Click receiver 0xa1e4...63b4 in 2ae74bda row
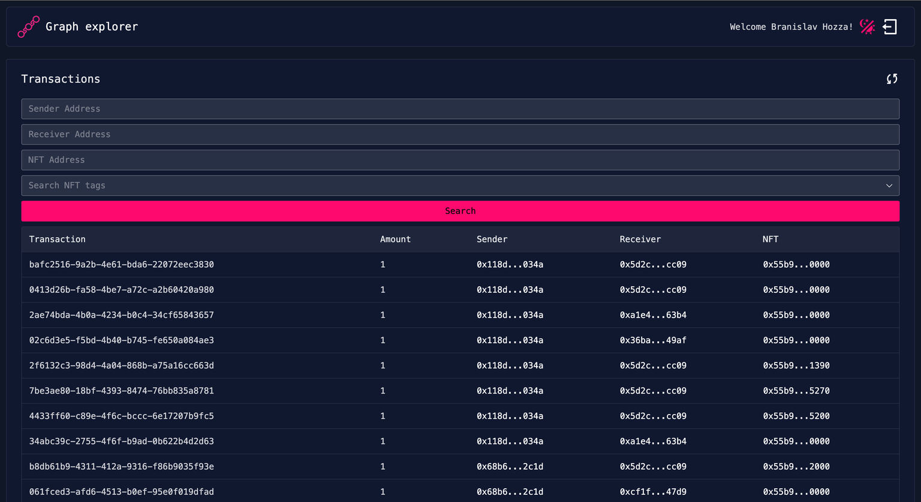Viewport: 921px width, 502px height. 653,314
